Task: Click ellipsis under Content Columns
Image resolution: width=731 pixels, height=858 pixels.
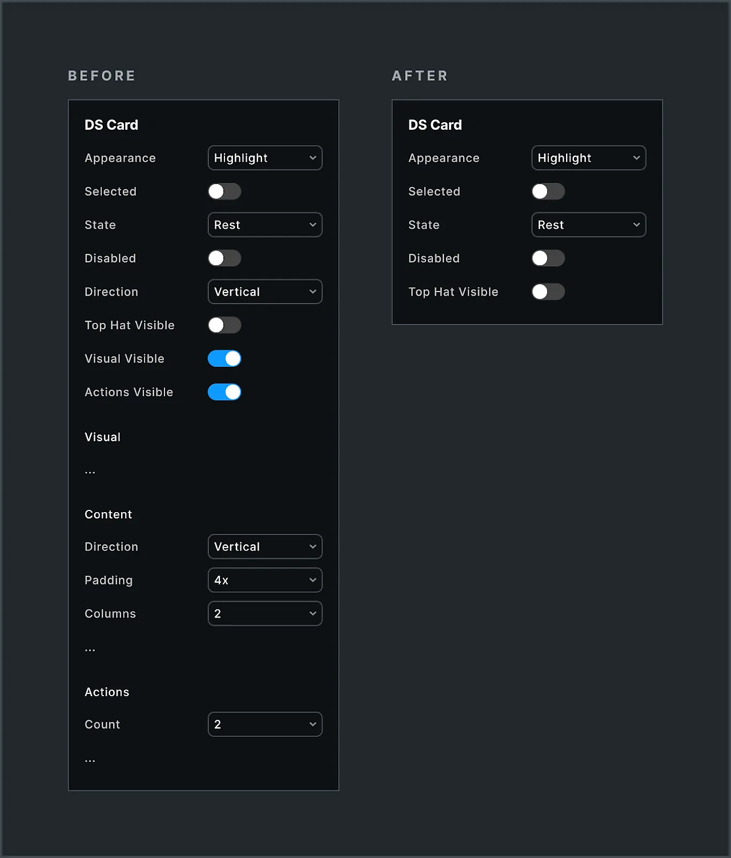Action: [x=90, y=650]
